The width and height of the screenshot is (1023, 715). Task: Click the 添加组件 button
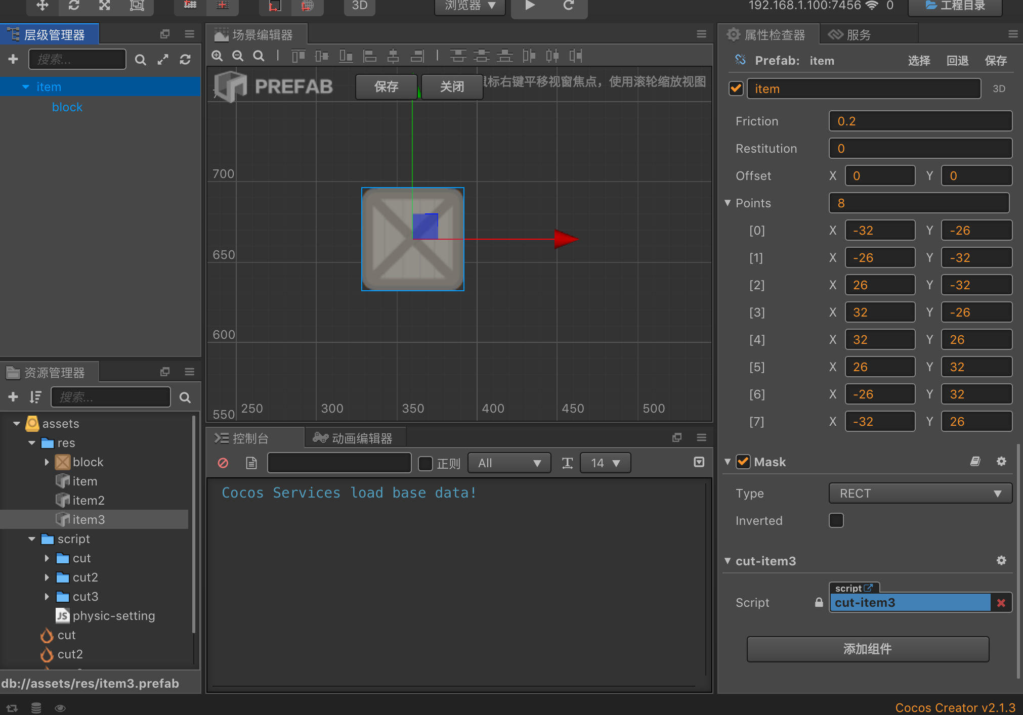point(867,649)
